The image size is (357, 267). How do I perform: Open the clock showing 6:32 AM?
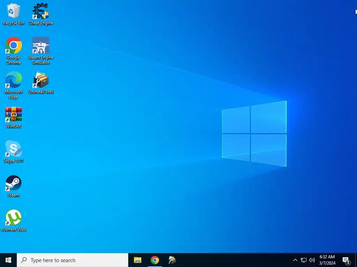point(327,260)
